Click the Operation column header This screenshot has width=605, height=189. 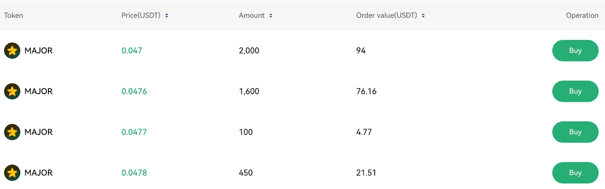pos(582,15)
